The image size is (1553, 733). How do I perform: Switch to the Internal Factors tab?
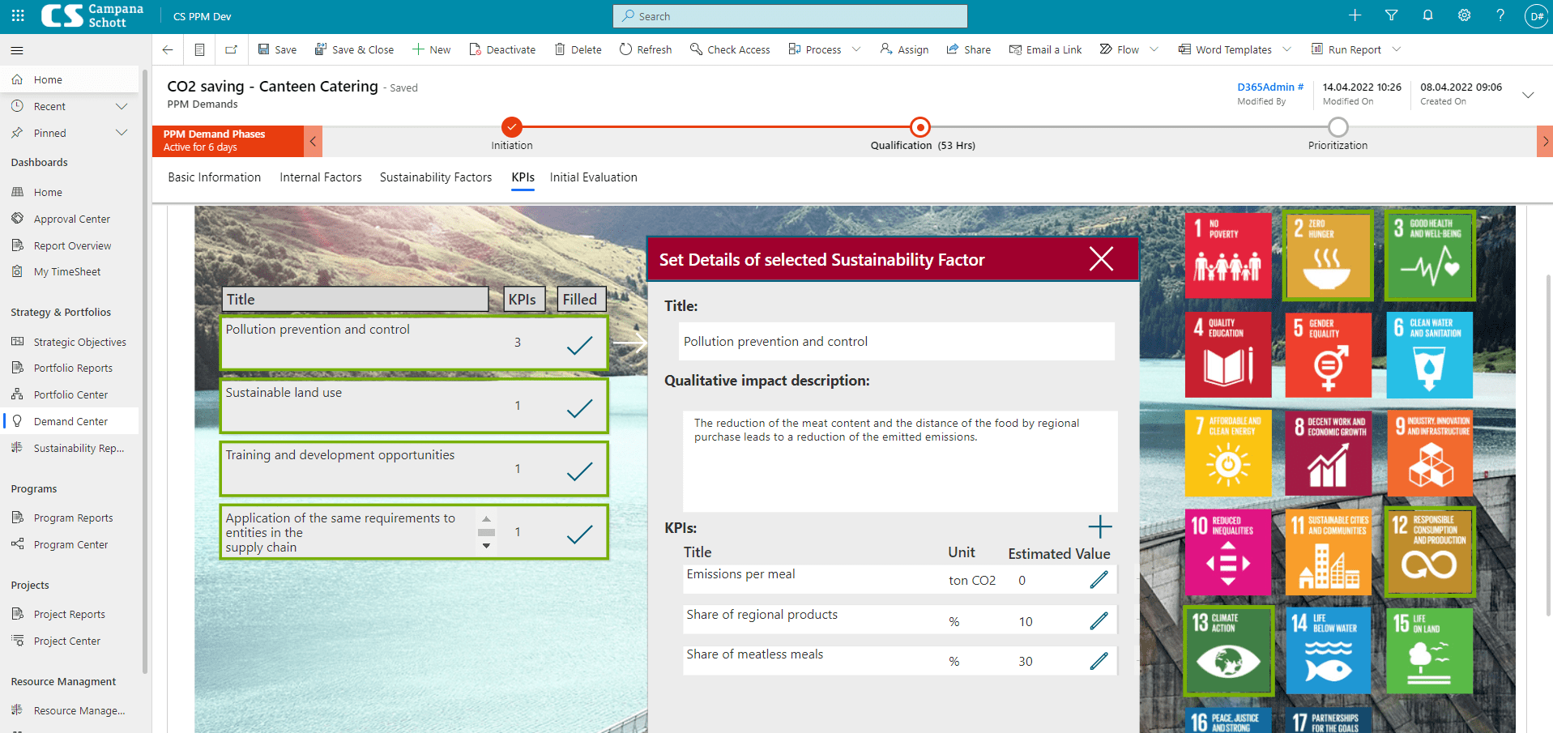click(x=321, y=177)
